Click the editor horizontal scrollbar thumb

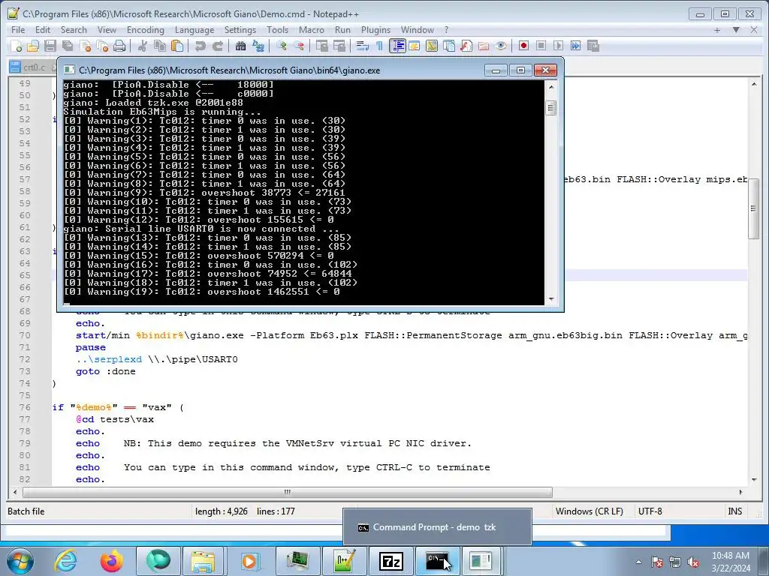pos(288,492)
